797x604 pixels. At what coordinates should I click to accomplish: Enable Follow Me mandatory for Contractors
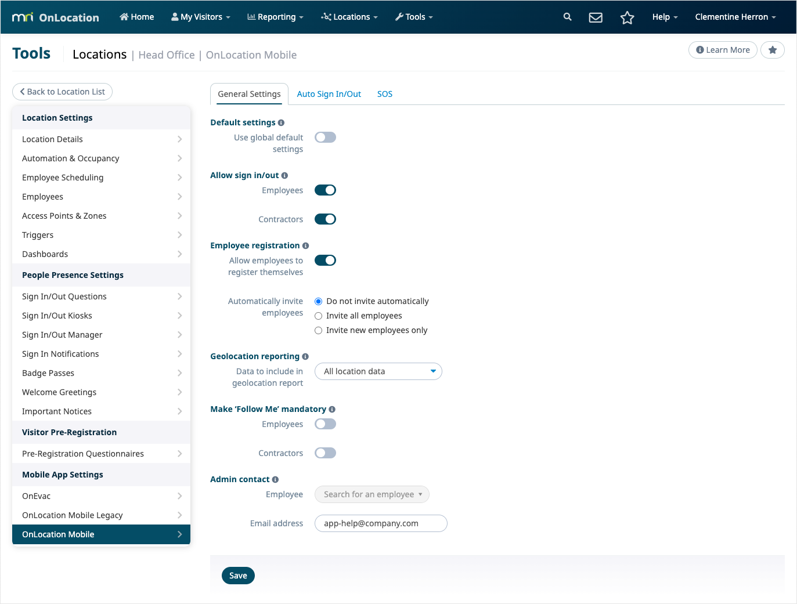[x=325, y=453]
